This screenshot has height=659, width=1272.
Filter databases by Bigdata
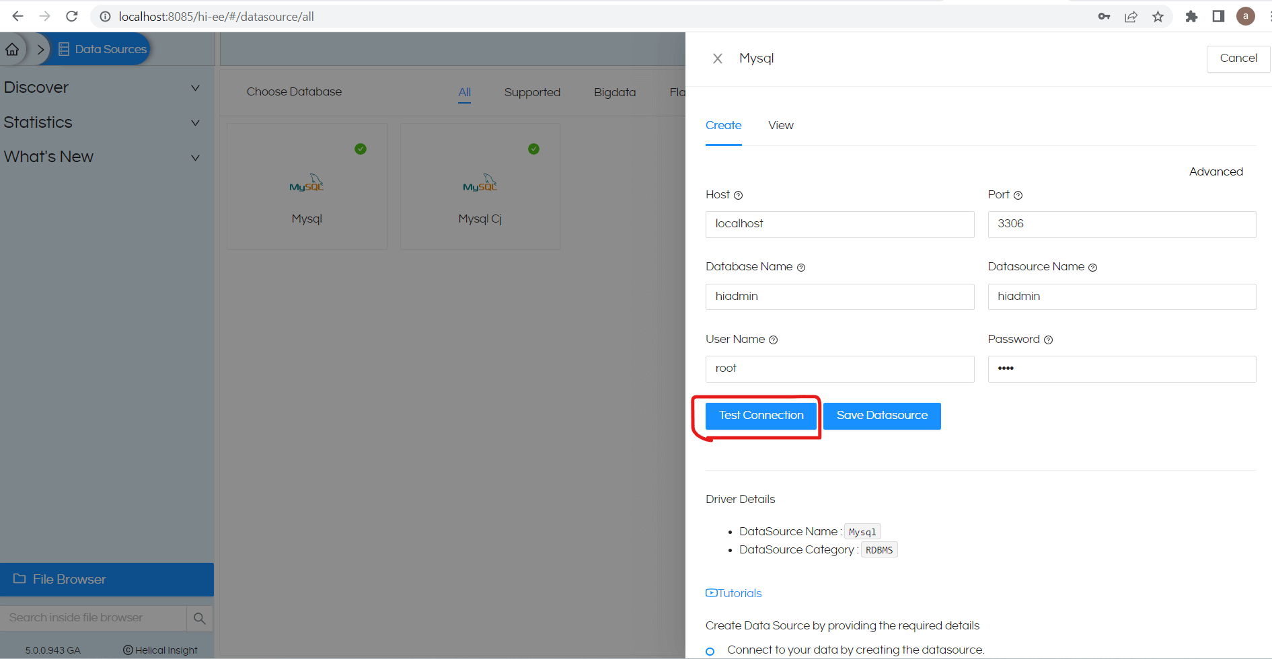point(615,92)
